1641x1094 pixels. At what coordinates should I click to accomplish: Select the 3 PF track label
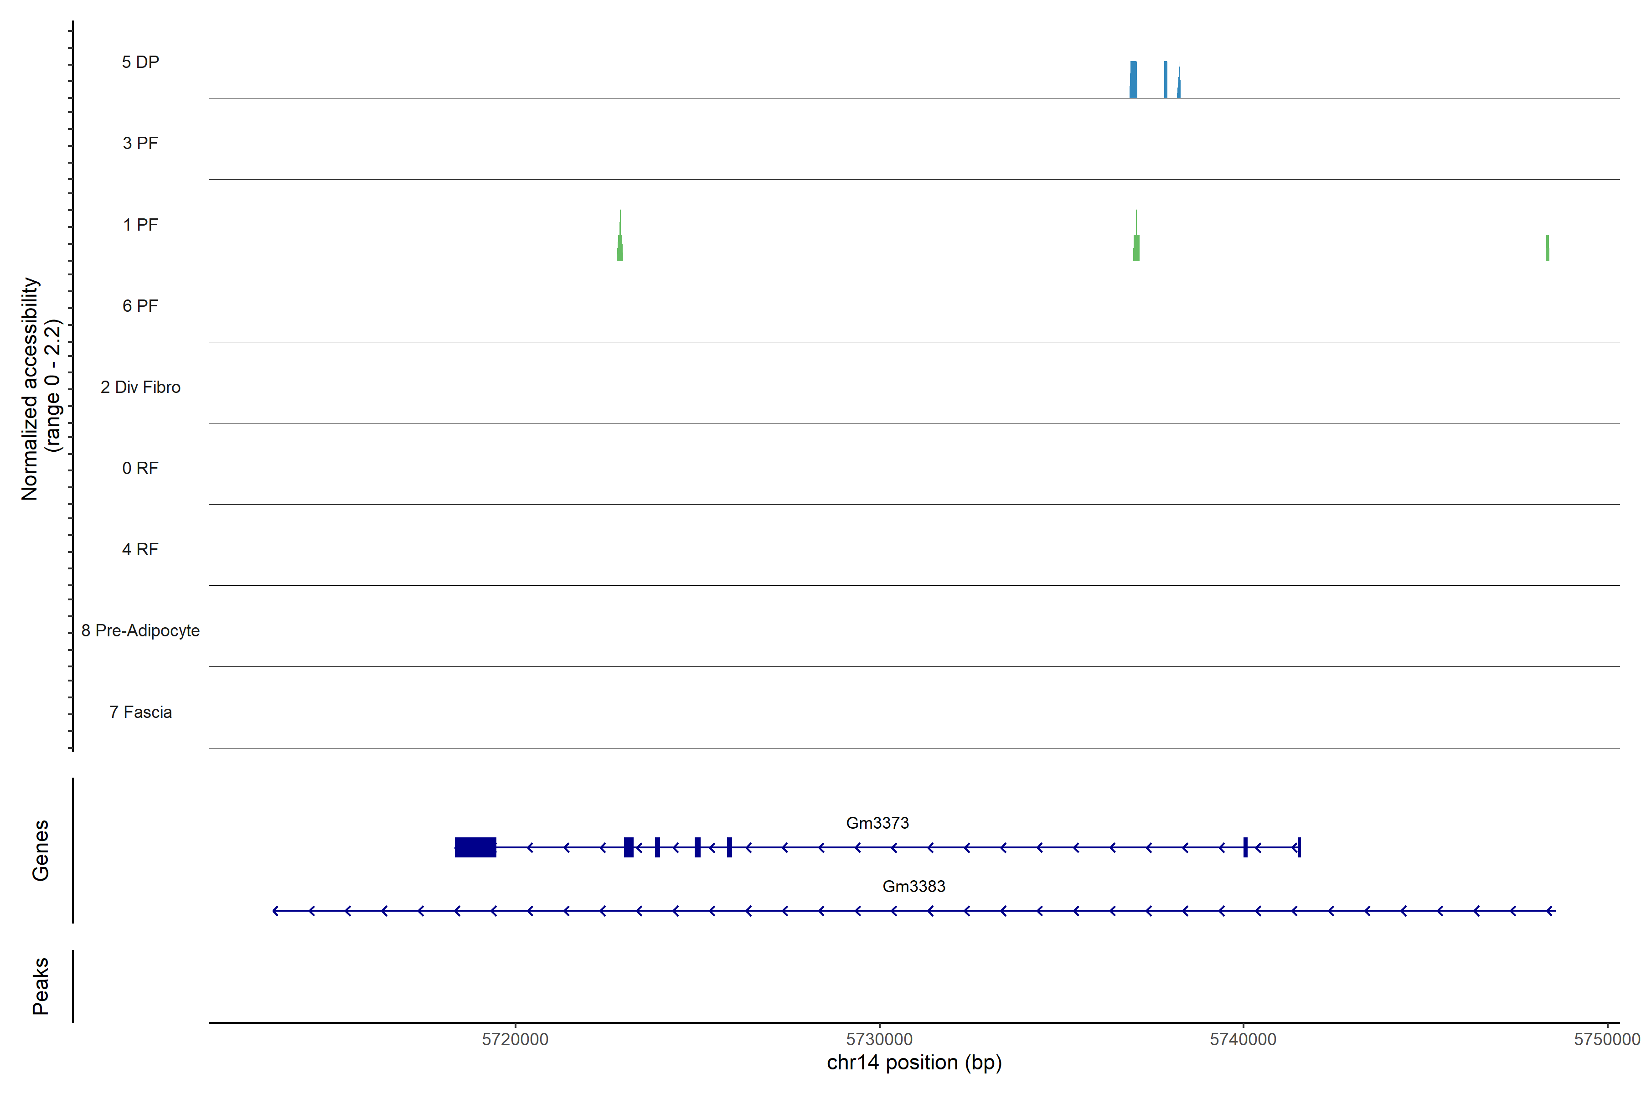point(140,143)
